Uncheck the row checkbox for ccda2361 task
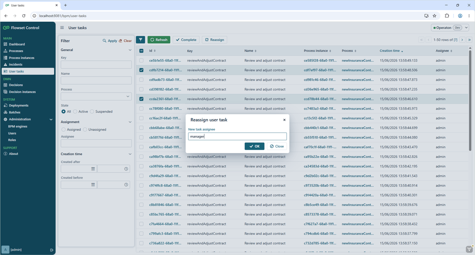Viewport: 475px width, 255px height. [141, 99]
